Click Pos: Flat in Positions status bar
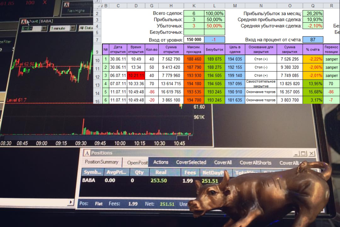The width and height of the screenshot is (340, 227). point(91,204)
